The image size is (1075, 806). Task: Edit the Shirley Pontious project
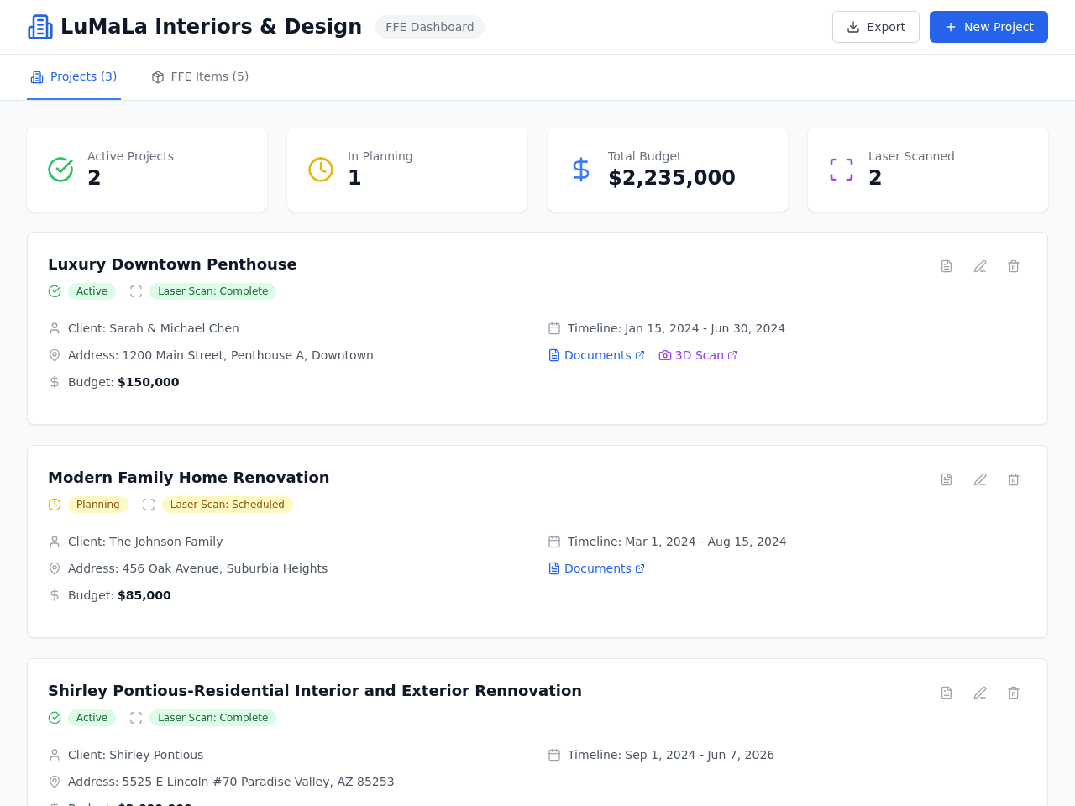point(980,693)
